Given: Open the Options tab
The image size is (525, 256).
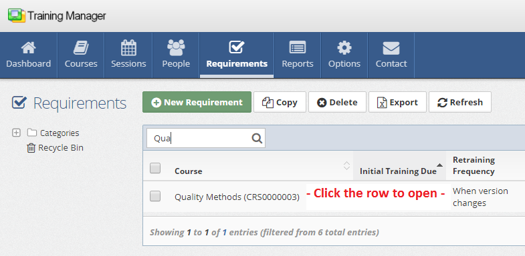Looking at the screenshot, I should pyautogui.click(x=344, y=55).
